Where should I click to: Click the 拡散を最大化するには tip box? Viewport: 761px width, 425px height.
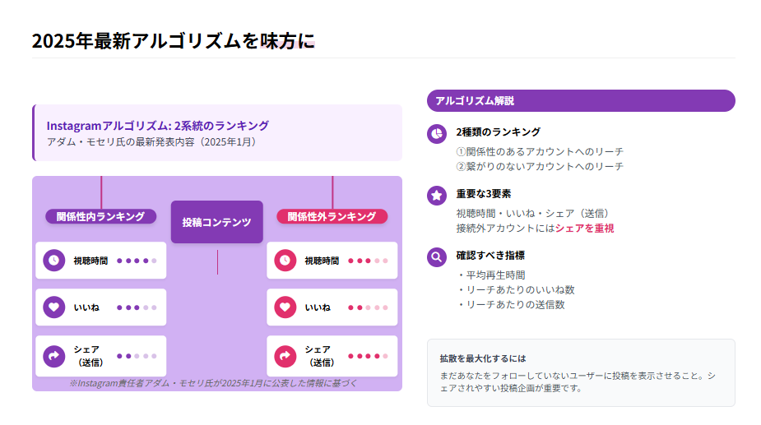[x=580, y=372]
